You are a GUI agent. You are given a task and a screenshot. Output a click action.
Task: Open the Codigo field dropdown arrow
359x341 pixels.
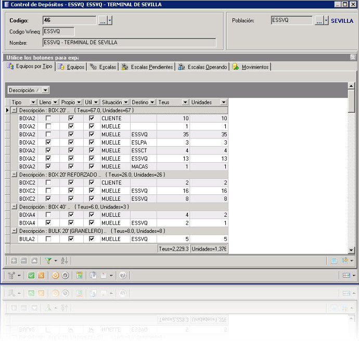(x=110, y=20)
